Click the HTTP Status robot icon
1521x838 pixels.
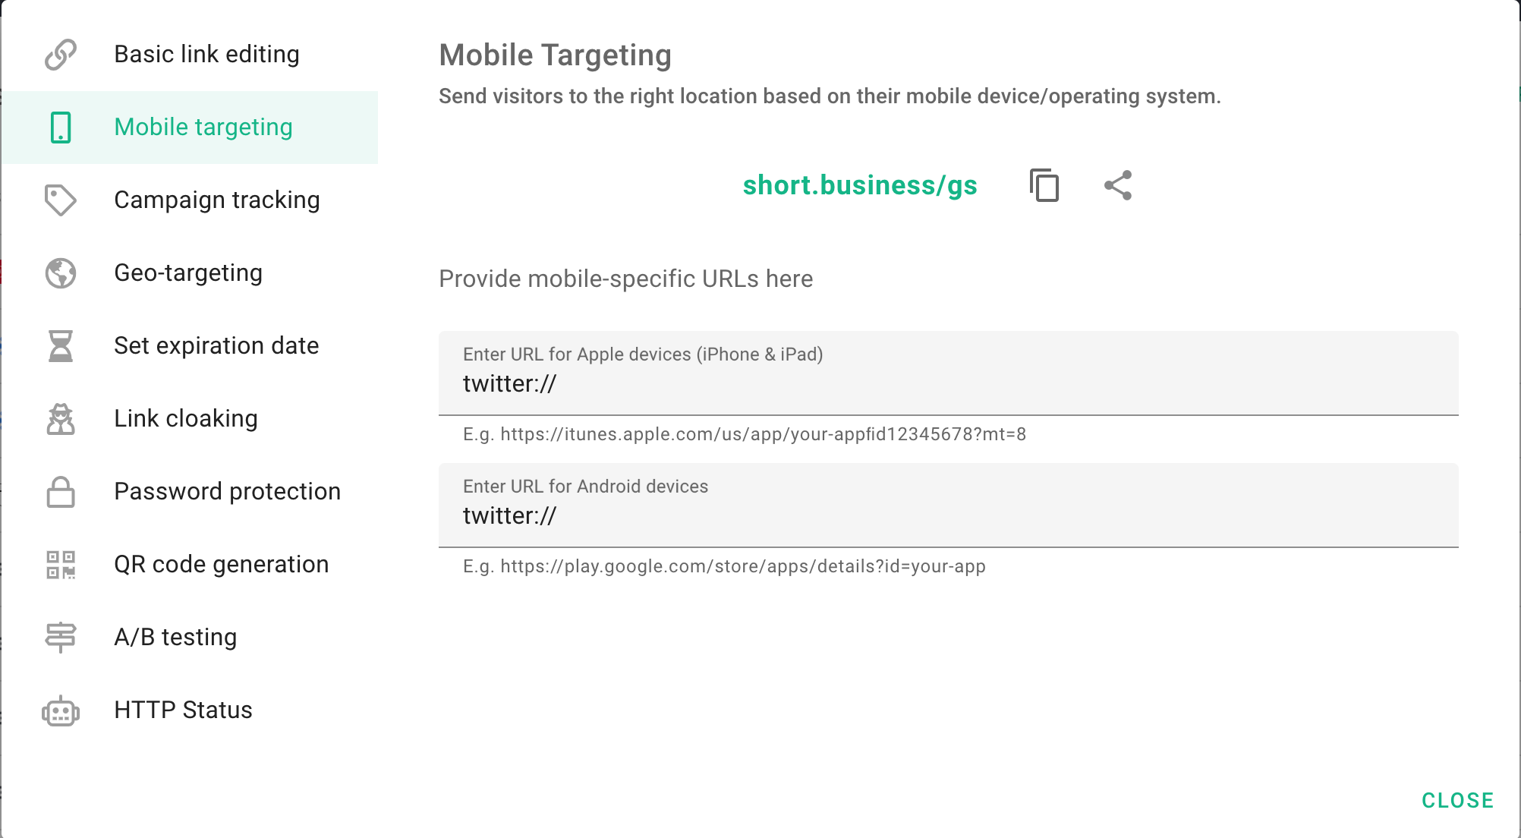[61, 710]
